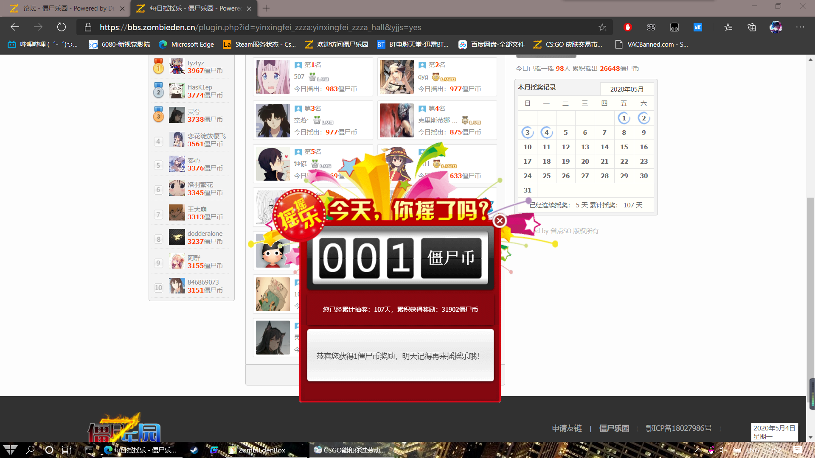Image resolution: width=815 pixels, height=458 pixels.
Task: Switch to the 论坛 browser tab
Action: [64, 8]
